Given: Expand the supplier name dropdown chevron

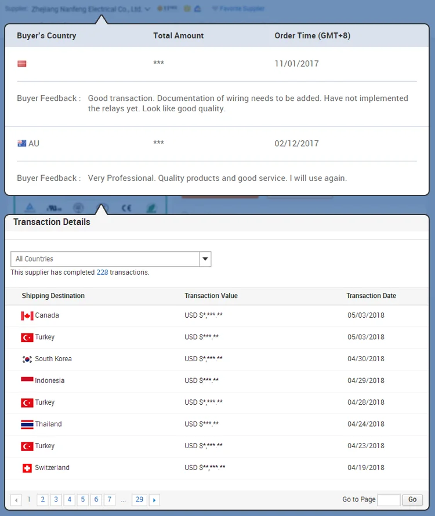Looking at the screenshot, I should point(147,9).
